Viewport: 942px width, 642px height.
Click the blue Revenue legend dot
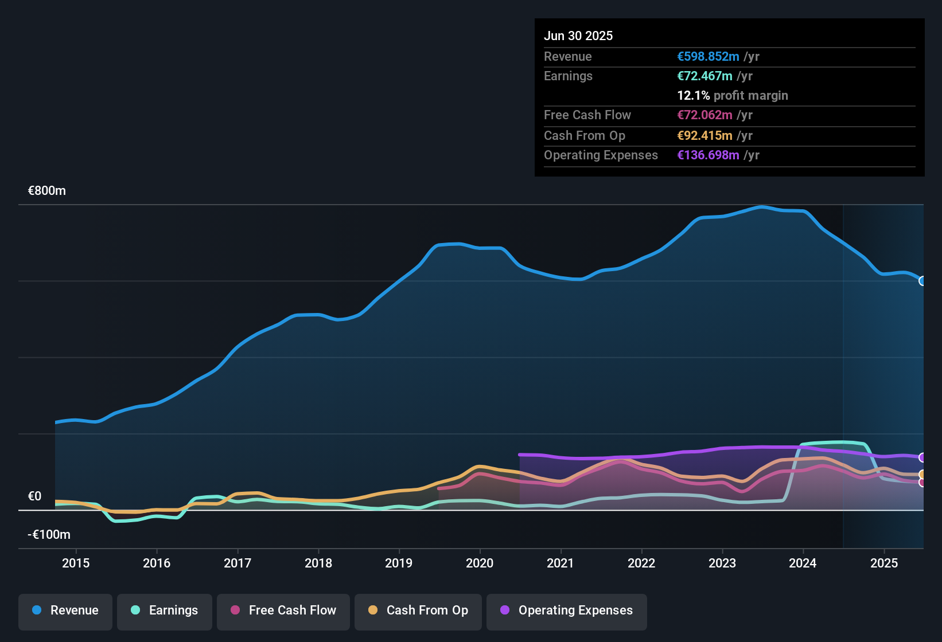tap(37, 610)
